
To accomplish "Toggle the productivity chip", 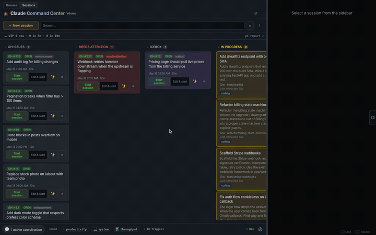I will point(75,229).
